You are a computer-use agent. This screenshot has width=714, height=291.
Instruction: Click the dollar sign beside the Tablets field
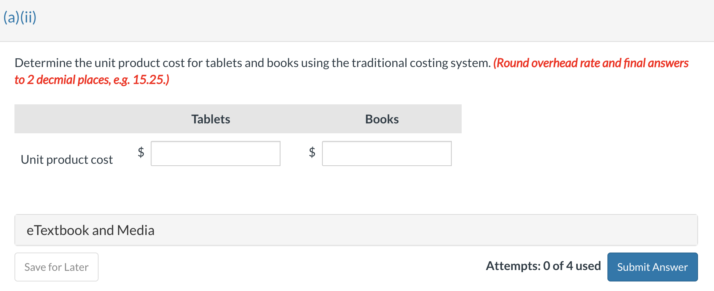click(140, 152)
